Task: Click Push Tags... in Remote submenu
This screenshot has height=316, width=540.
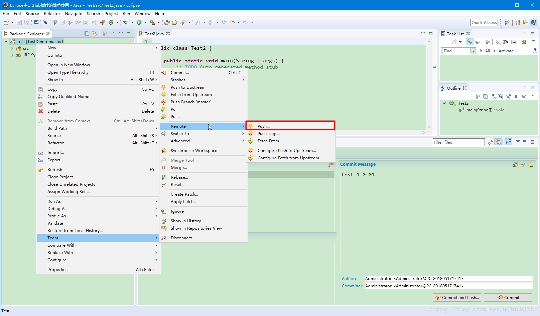Action: pyautogui.click(x=290, y=134)
